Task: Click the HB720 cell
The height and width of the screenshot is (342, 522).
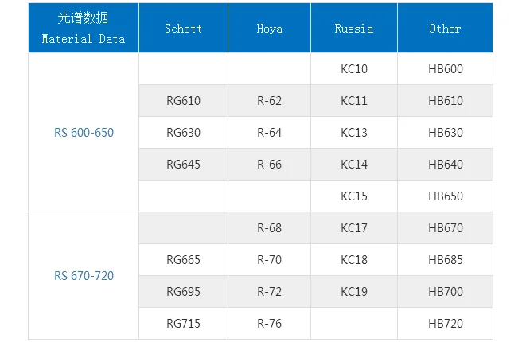Action: point(445,324)
